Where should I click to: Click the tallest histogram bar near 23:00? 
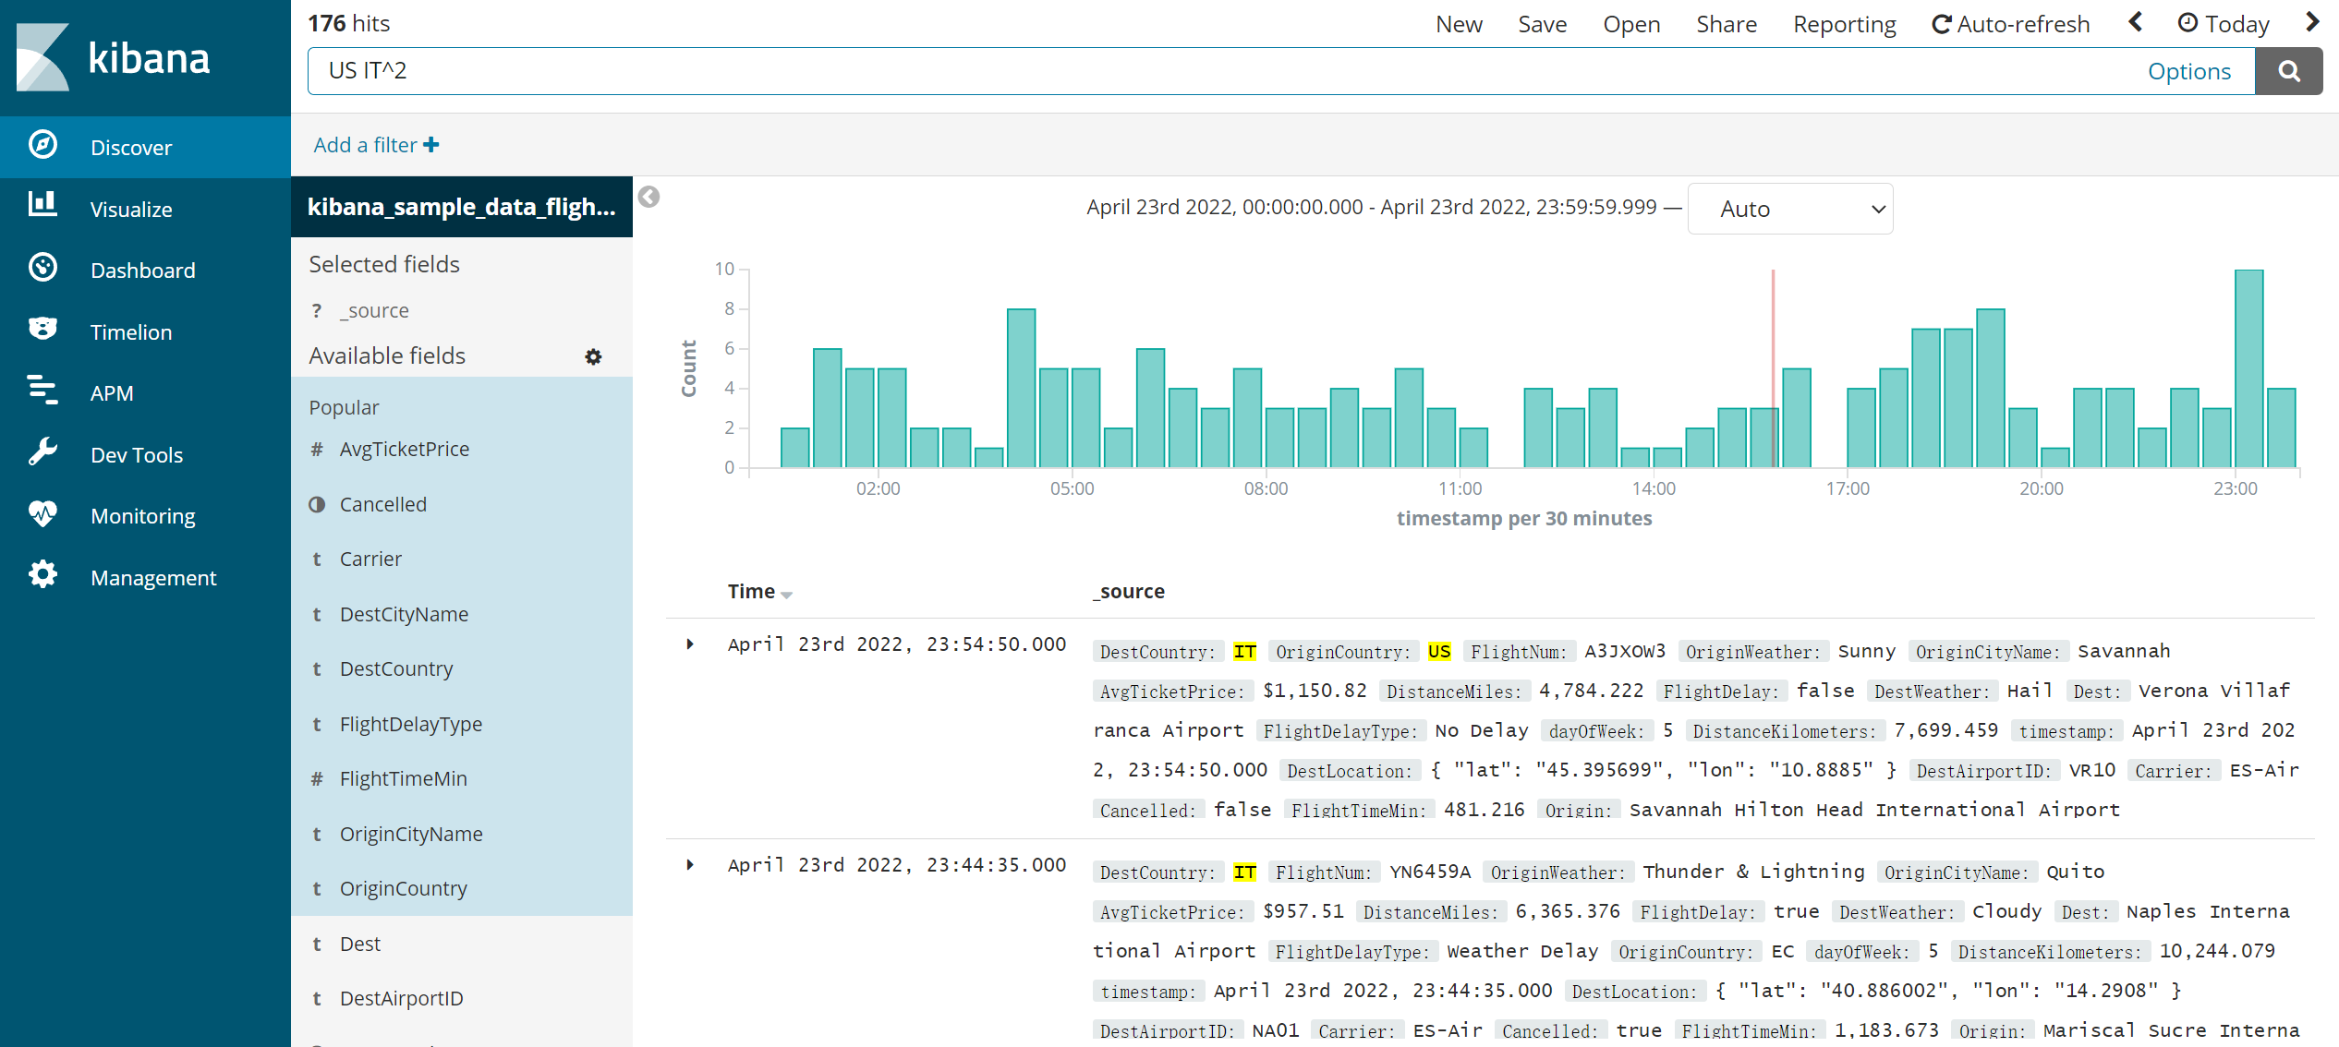coord(2248,367)
